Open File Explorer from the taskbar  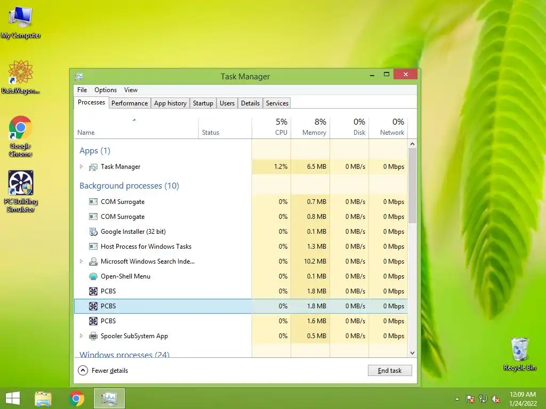point(43,398)
